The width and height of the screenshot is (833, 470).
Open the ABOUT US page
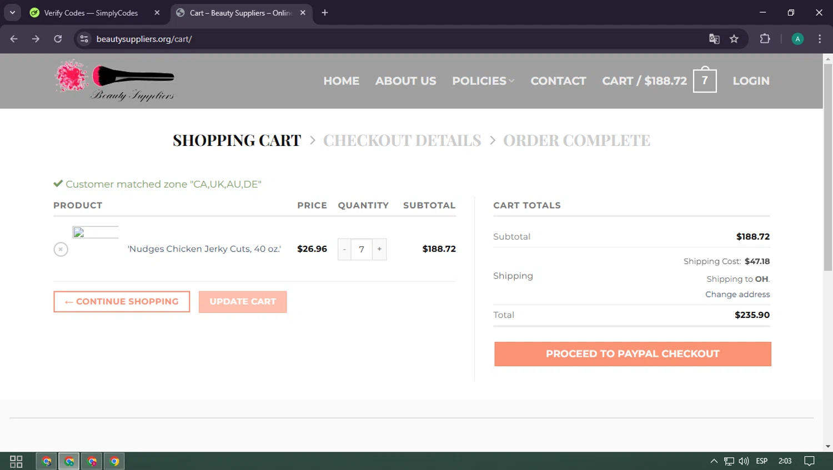tap(406, 81)
